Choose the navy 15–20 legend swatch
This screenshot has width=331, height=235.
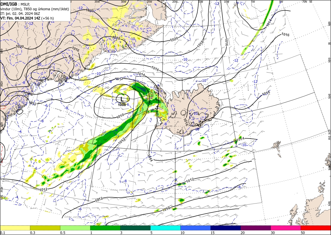(x=225, y=228)
